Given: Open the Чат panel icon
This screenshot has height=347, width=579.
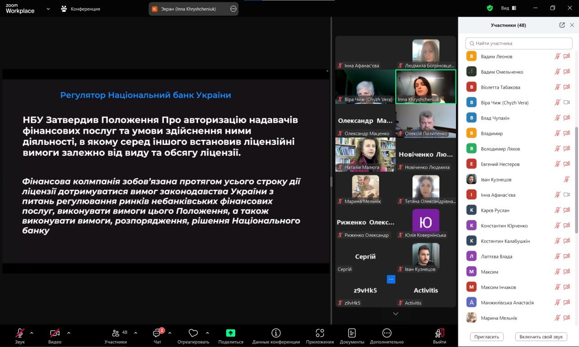Looking at the screenshot, I should click(157, 333).
